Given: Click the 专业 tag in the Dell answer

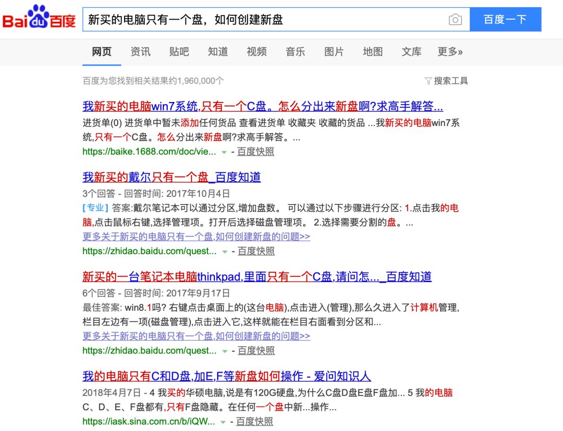Looking at the screenshot, I should point(95,208).
